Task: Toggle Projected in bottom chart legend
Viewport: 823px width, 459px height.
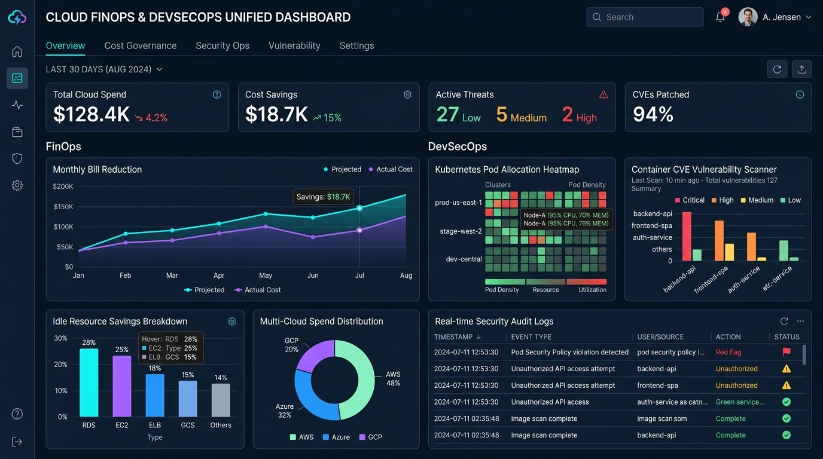Action: pos(205,290)
